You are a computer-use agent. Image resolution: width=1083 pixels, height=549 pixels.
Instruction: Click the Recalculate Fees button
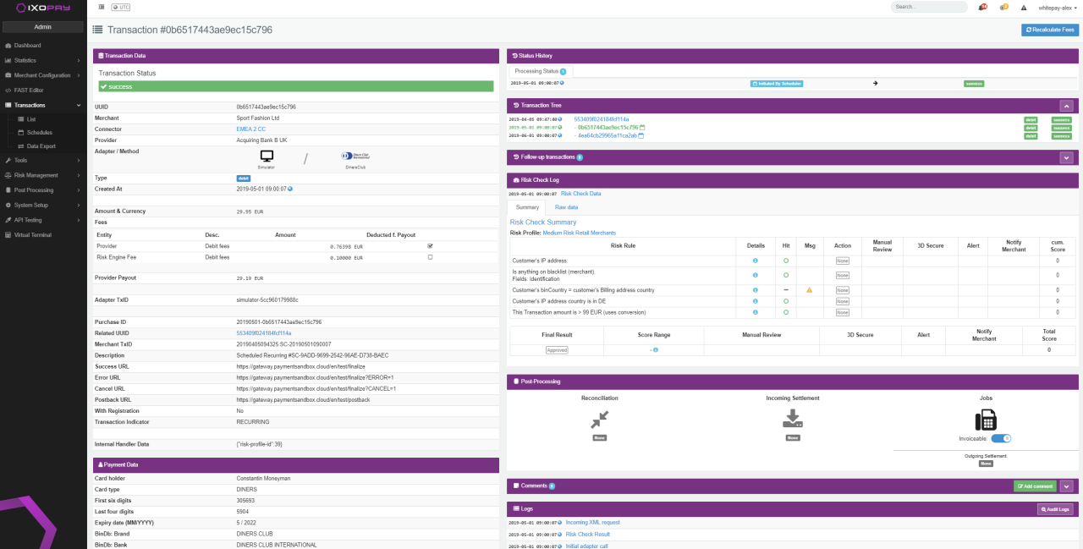tap(1050, 30)
